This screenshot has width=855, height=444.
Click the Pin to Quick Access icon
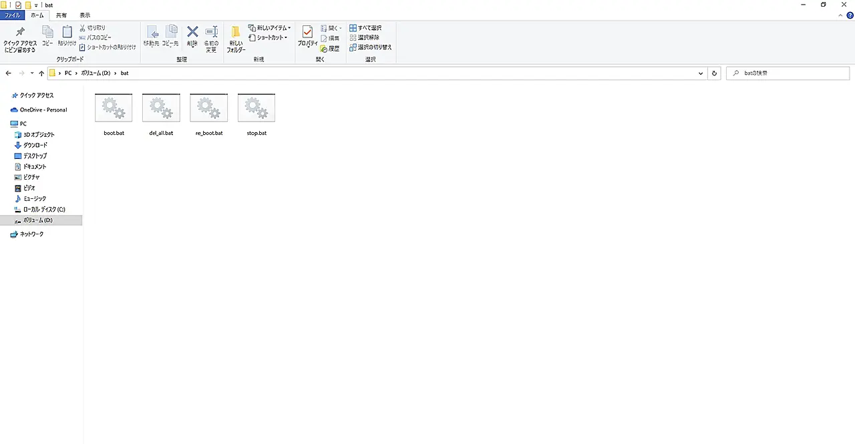click(20, 33)
